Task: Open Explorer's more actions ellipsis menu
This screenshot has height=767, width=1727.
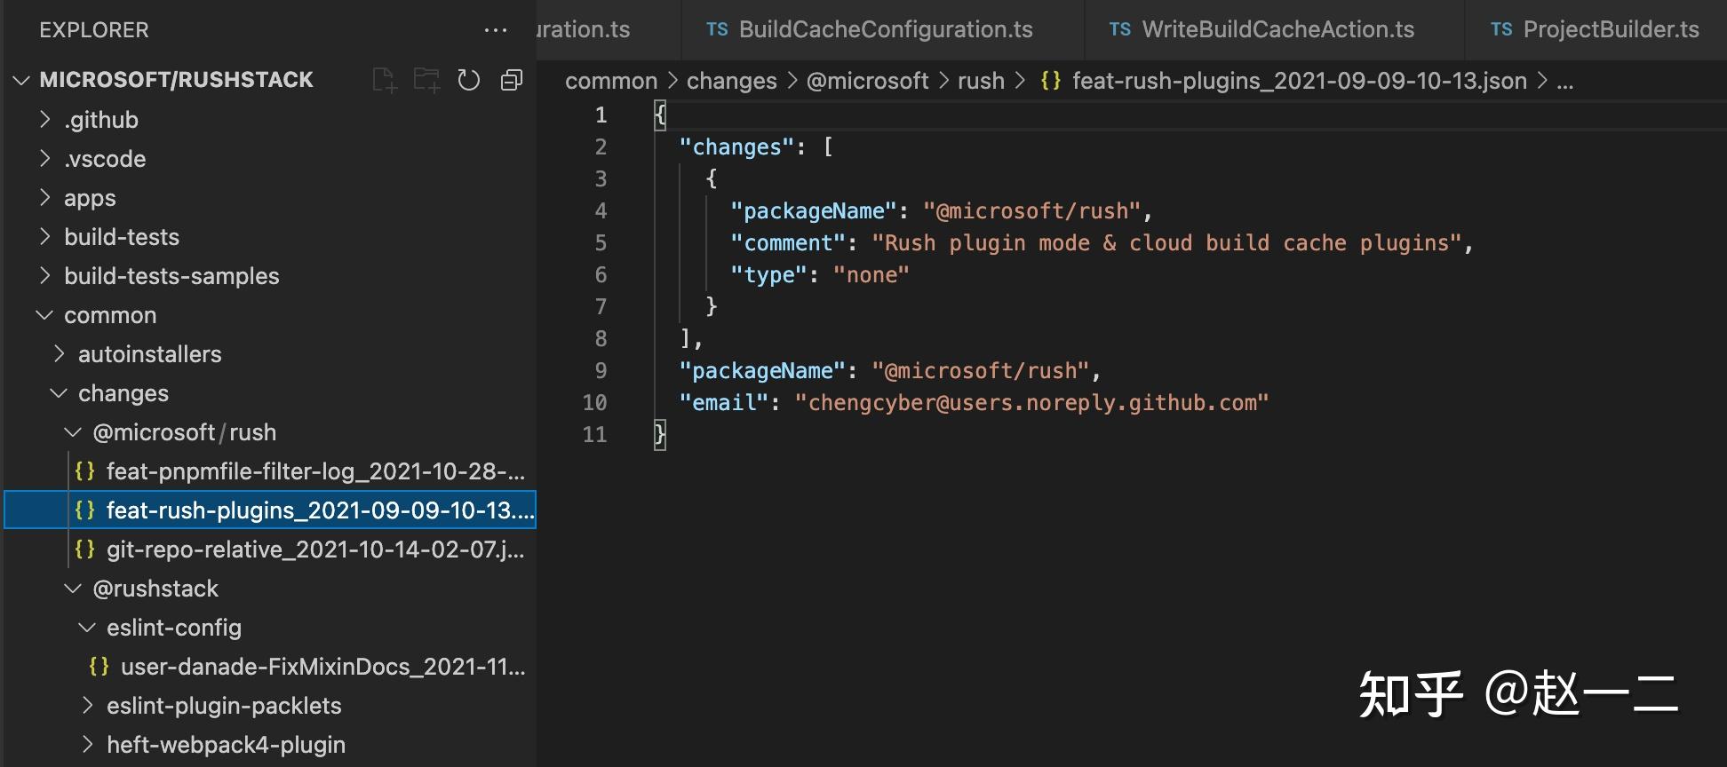Action: [495, 30]
